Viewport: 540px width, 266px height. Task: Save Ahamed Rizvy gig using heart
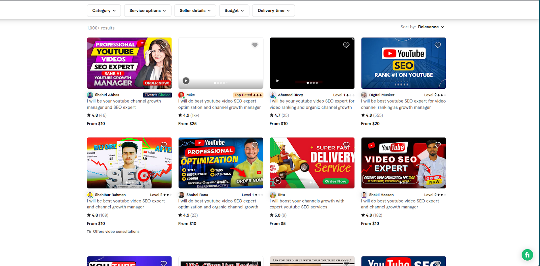(346, 45)
